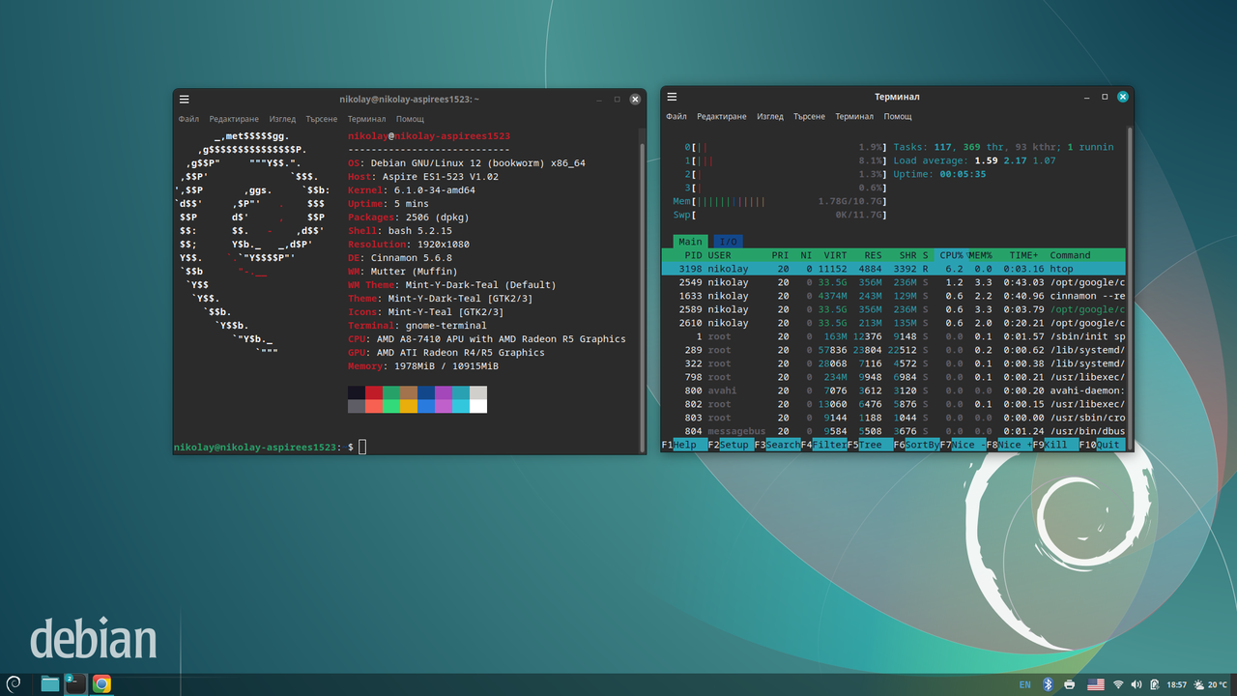This screenshot has width=1237, height=696.
Task: Click F6 SortBy in htop footer
Action: tap(916, 445)
